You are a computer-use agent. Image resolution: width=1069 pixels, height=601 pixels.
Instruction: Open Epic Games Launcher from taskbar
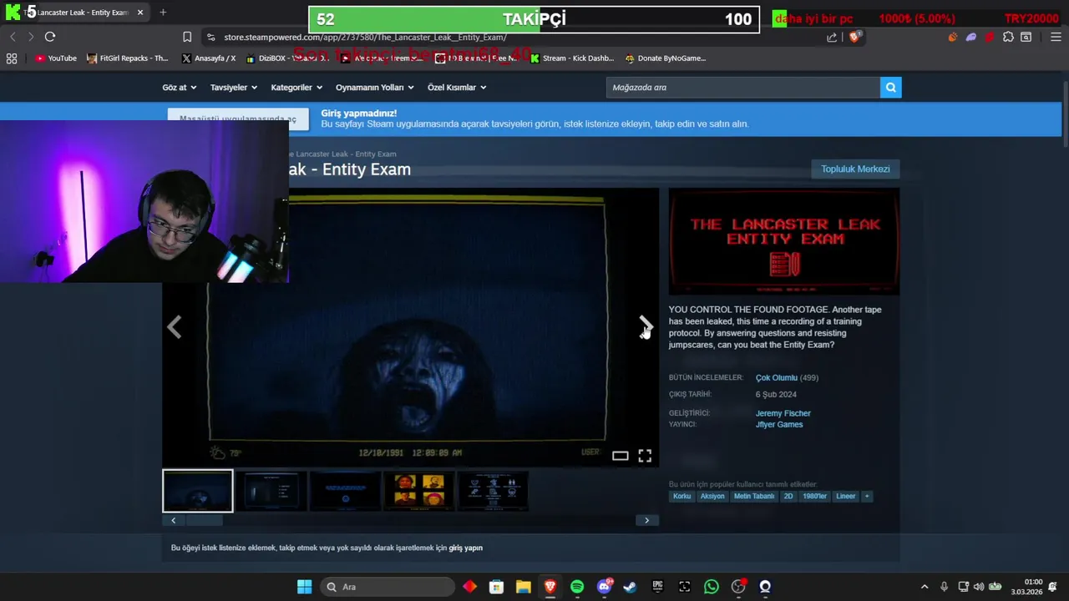point(657,587)
